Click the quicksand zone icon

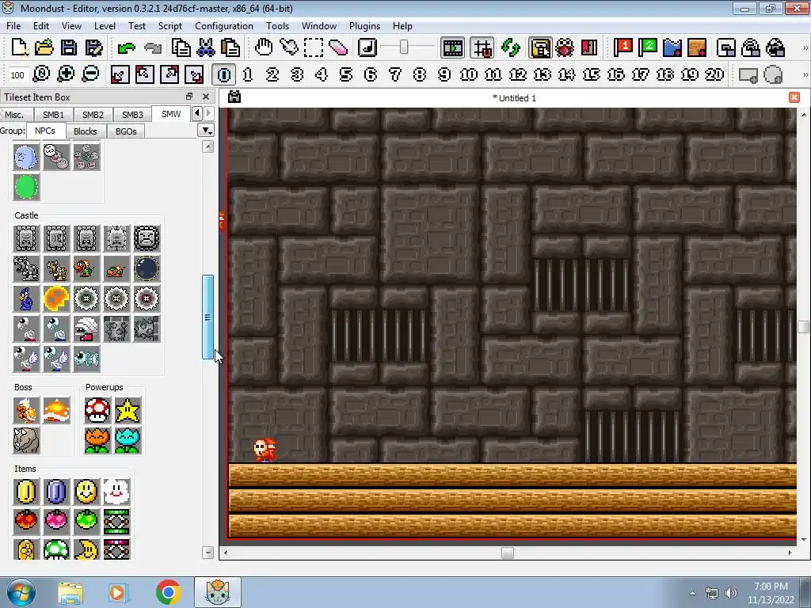pos(697,48)
